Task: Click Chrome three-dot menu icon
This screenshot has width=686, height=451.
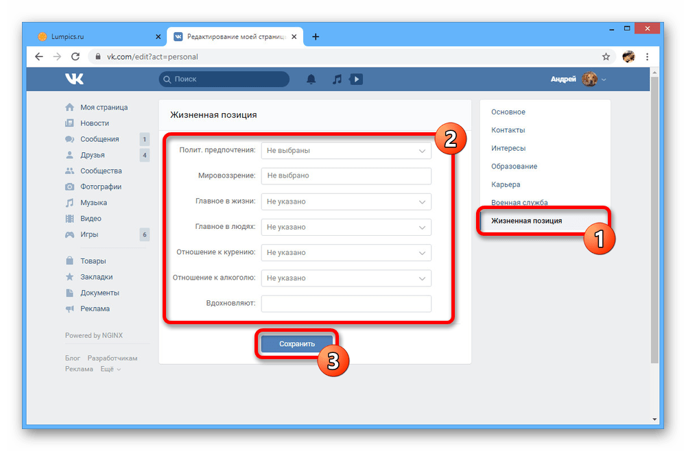Action: click(x=648, y=57)
